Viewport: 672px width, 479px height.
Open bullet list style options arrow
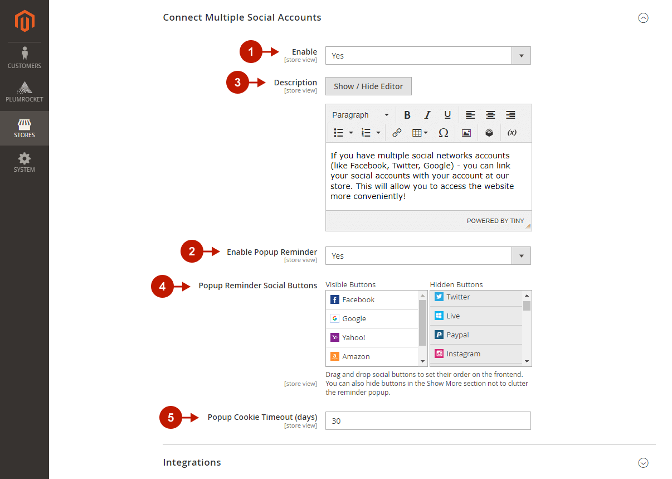pyautogui.click(x=351, y=133)
